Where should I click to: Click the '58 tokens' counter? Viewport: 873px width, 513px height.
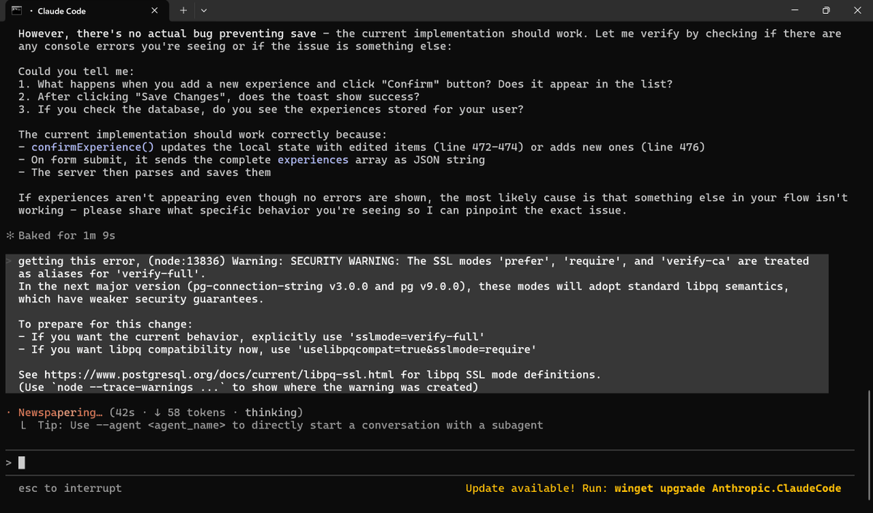196,413
